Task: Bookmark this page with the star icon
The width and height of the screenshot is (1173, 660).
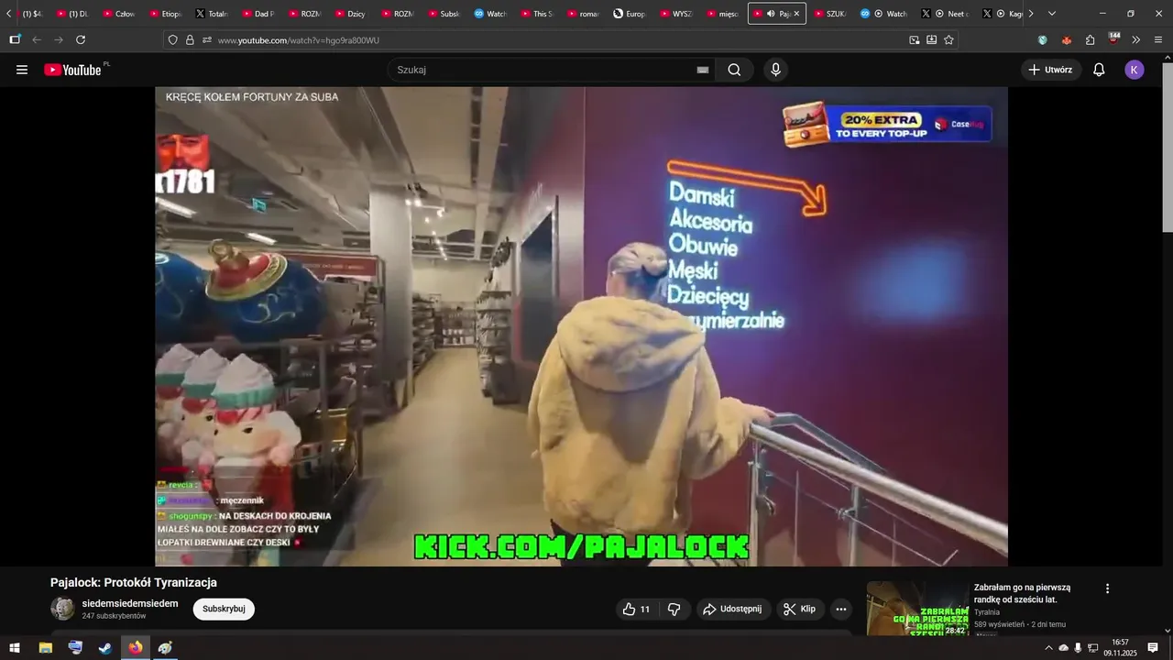Action: [948, 40]
